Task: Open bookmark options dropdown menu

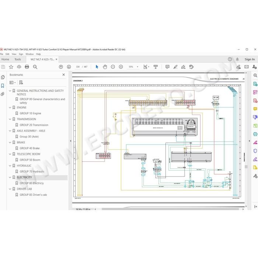Action: tap(13, 83)
